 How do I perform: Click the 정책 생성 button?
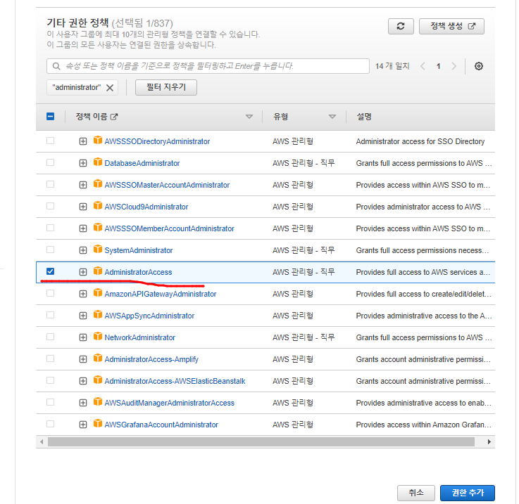pos(451,26)
